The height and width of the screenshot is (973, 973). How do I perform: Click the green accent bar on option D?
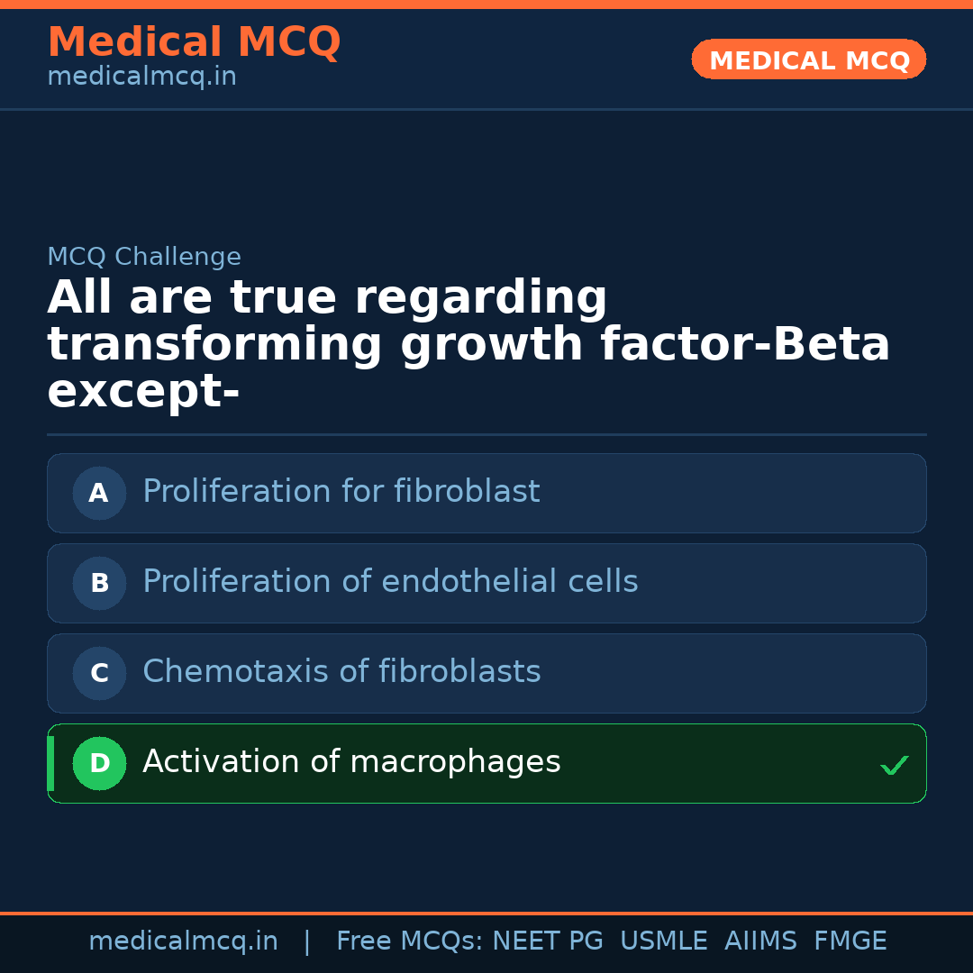(x=50, y=763)
